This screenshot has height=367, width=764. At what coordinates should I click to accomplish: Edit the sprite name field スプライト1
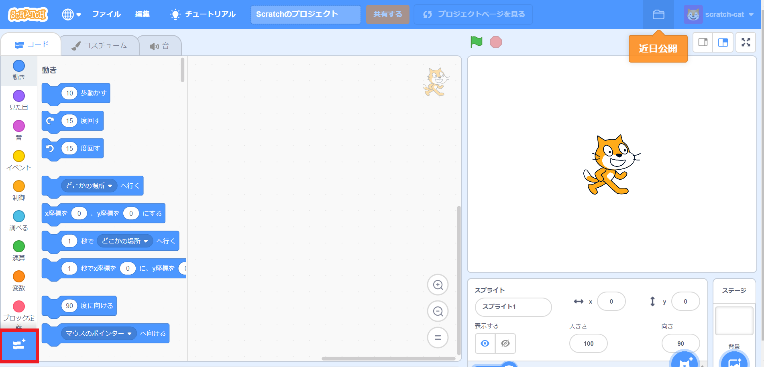pyautogui.click(x=513, y=307)
